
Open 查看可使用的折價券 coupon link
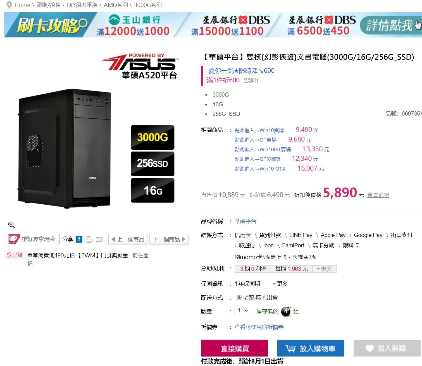point(259,327)
